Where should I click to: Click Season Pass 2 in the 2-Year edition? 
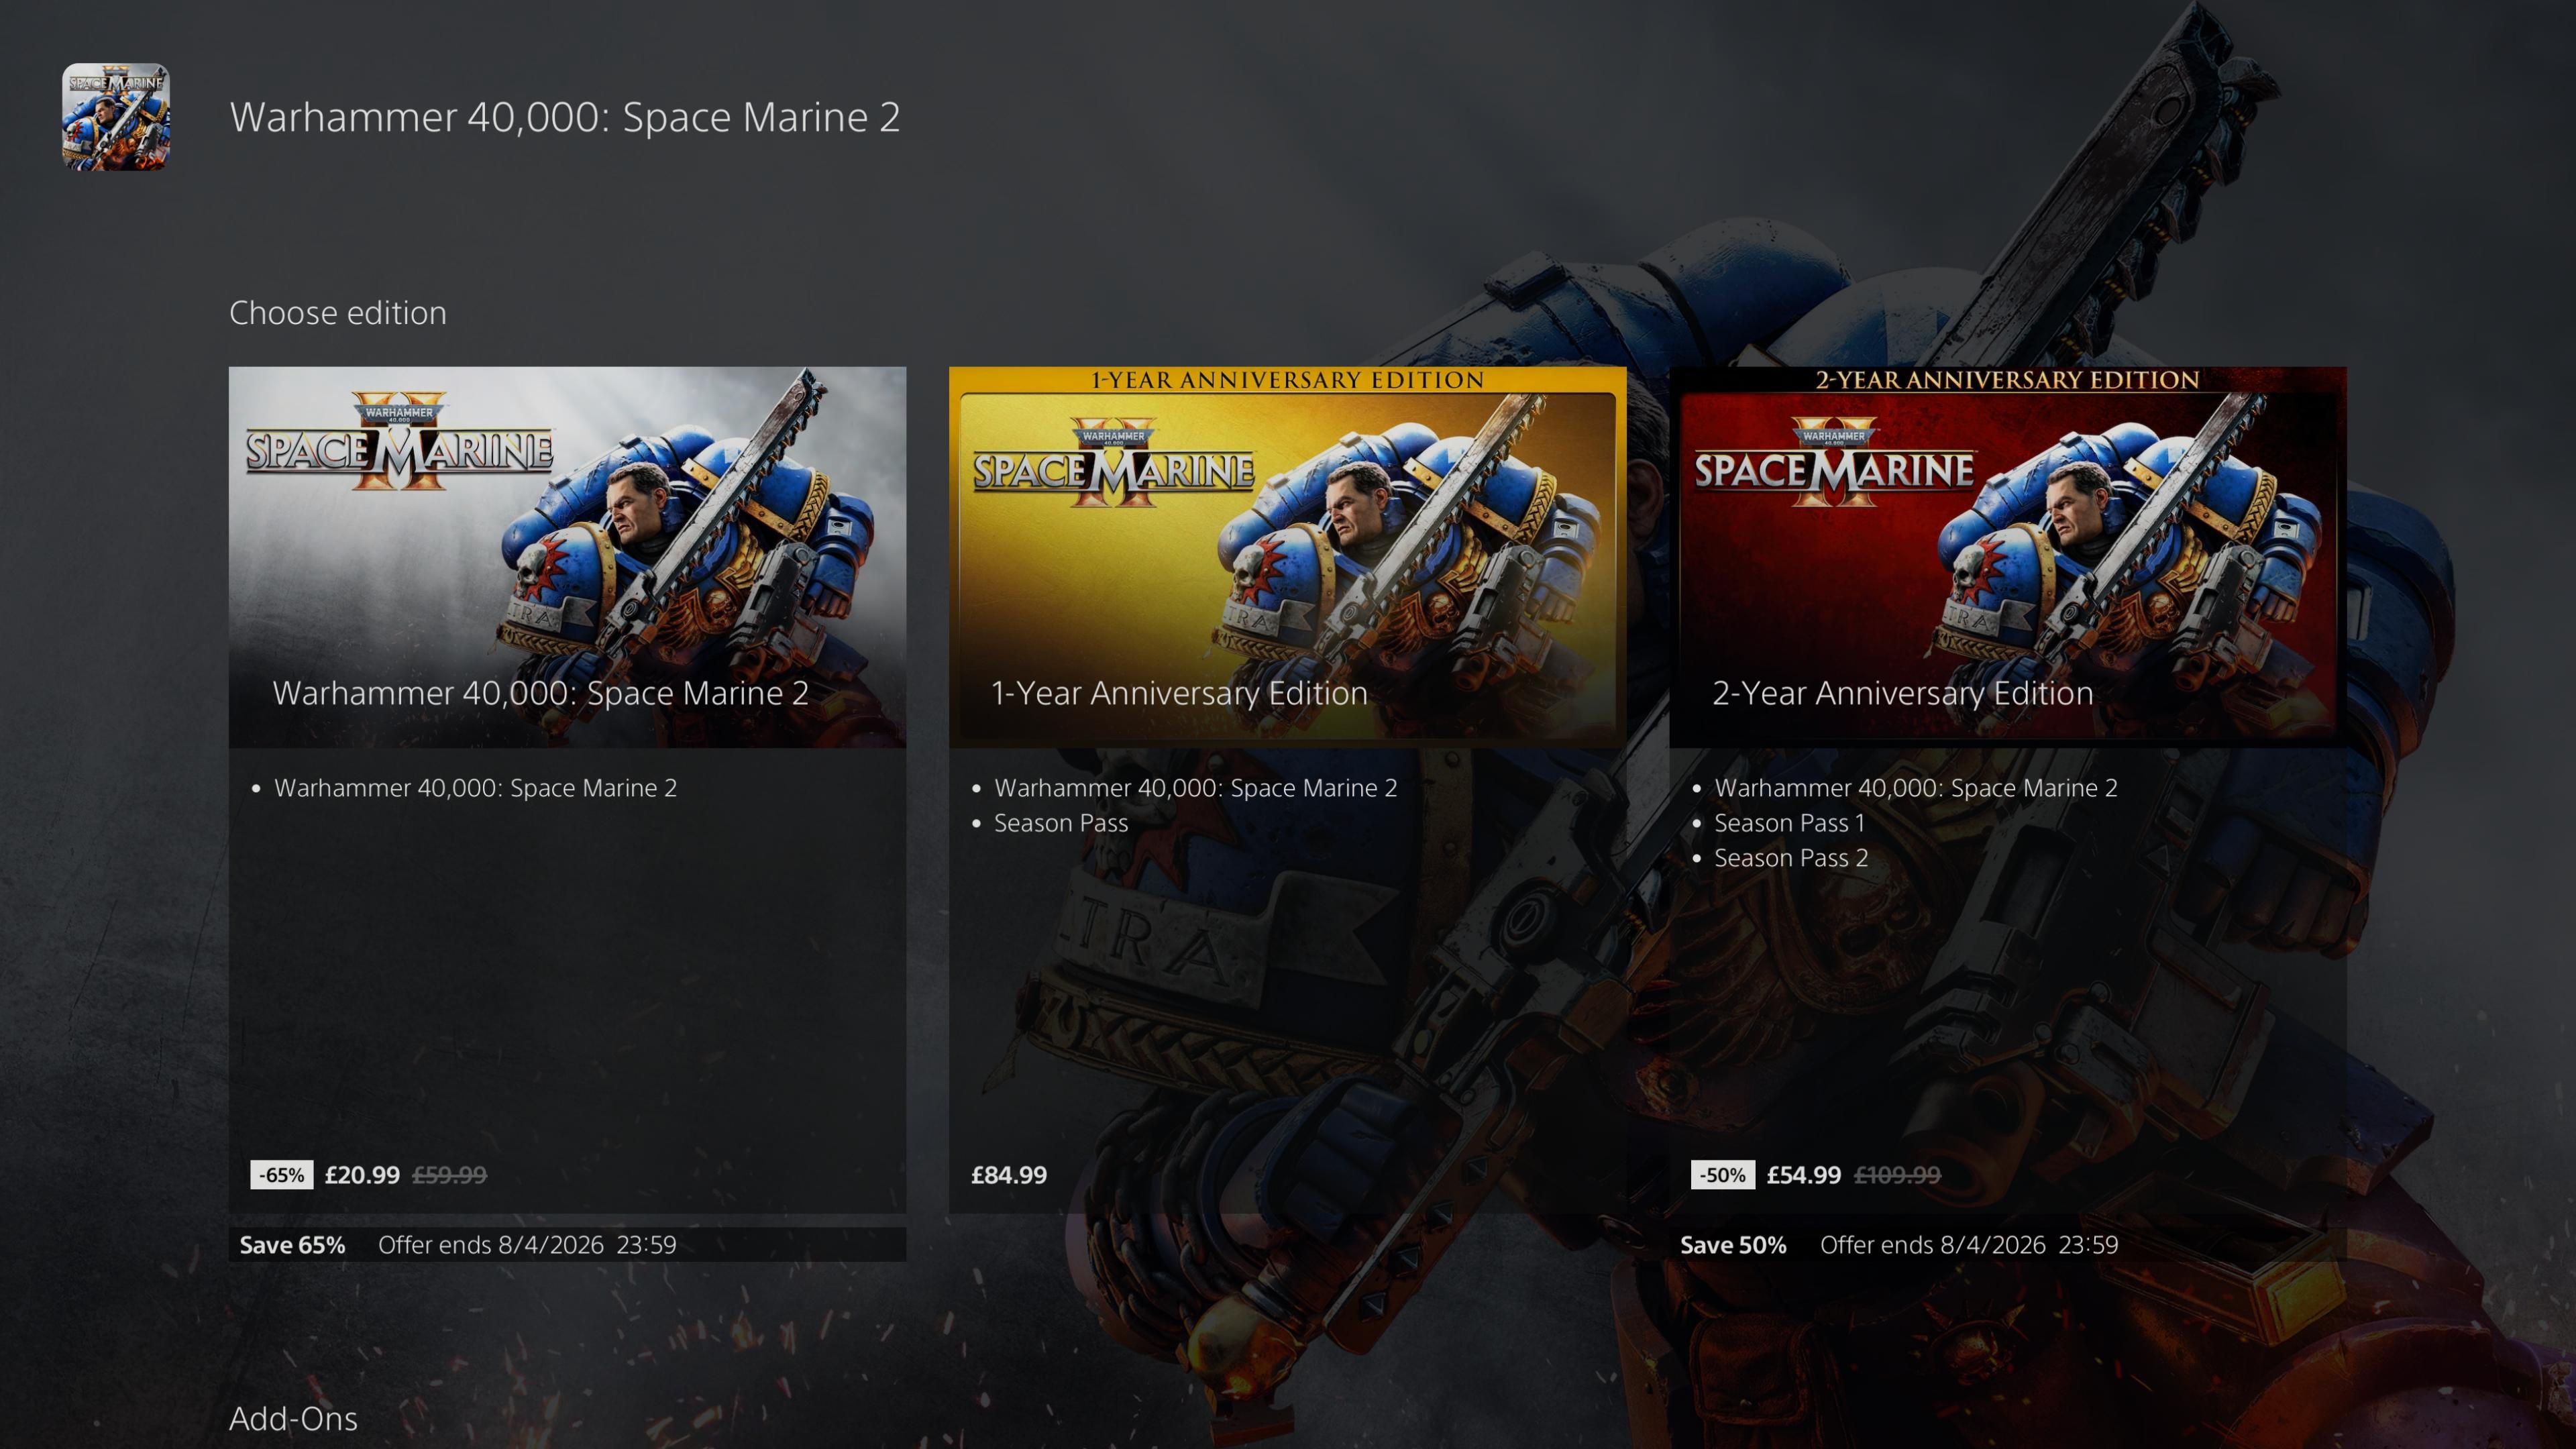click(1790, 858)
